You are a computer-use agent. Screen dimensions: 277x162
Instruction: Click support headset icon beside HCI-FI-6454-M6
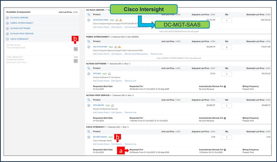coord(116,47)
